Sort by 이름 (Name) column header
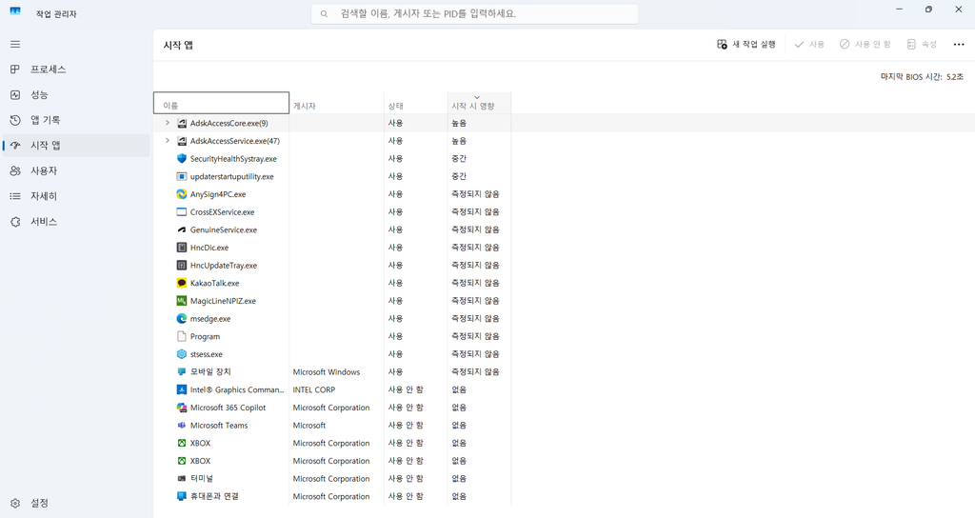 221,103
